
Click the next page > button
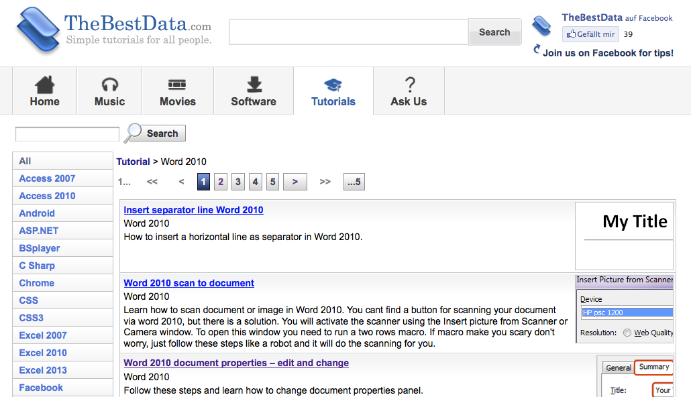(x=295, y=182)
